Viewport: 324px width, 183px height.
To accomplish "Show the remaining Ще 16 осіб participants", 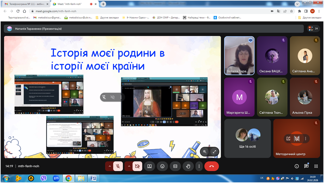I will [x=248, y=138].
